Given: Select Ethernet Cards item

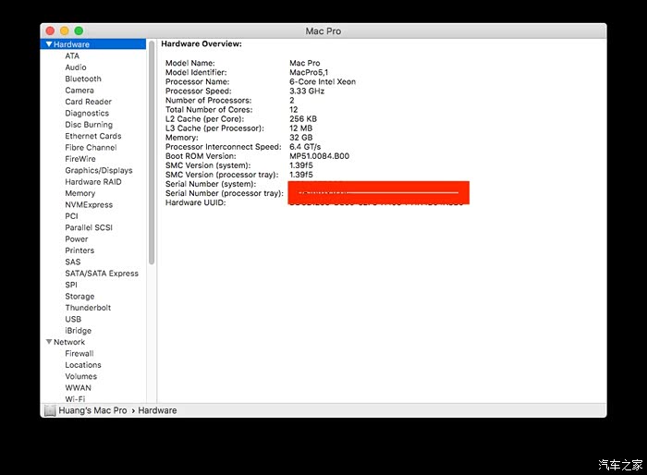Looking at the screenshot, I should (92, 136).
